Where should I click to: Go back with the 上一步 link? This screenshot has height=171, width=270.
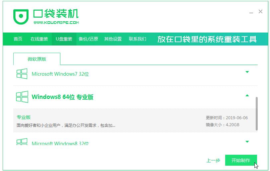click(x=213, y=160)
